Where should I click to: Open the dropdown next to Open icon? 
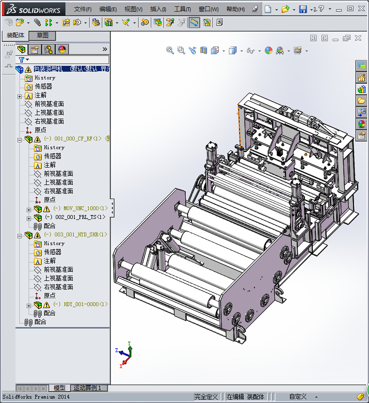294,10
